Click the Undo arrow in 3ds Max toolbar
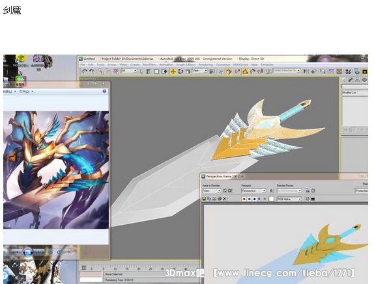Viewport: 374px width, 284px height. point(84,71)
